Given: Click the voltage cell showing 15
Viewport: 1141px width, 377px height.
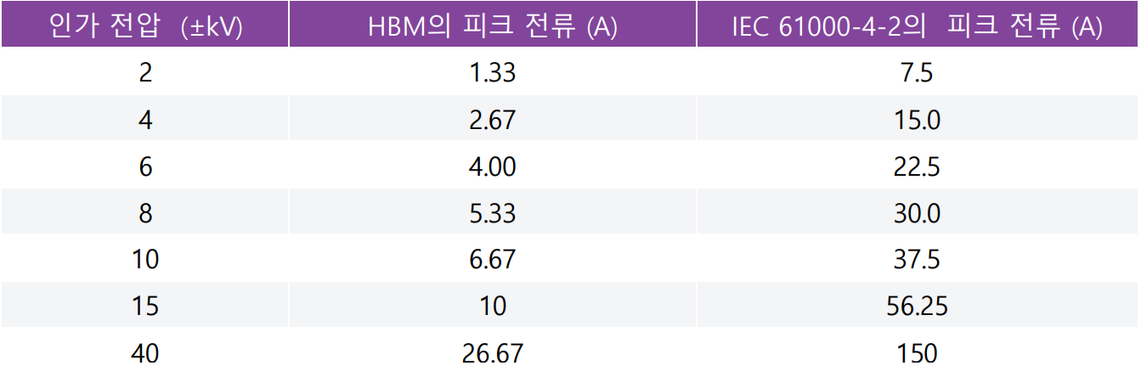Looking at the screenshot, I should (145, 306).
